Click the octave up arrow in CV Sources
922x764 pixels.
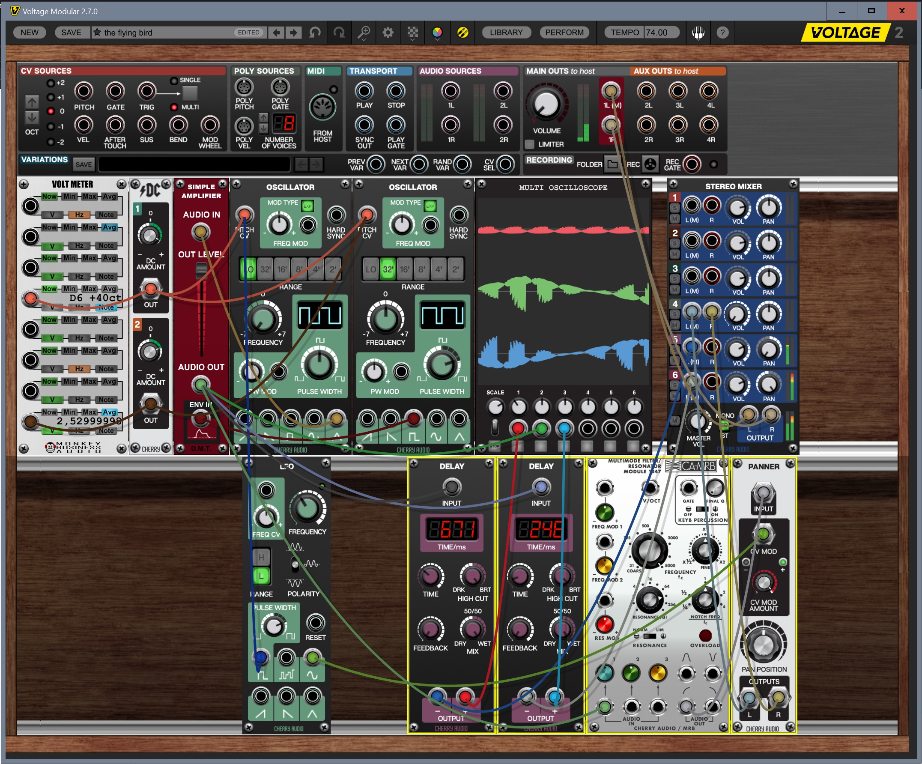(32, 102)
